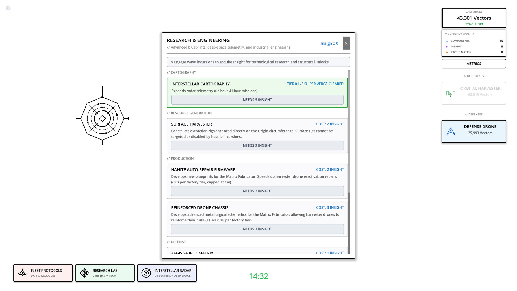Click the Resource Generation section header
Screen dimensions: 517x291
tap(189, 113)
